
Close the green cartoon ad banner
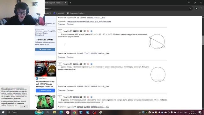54,96
